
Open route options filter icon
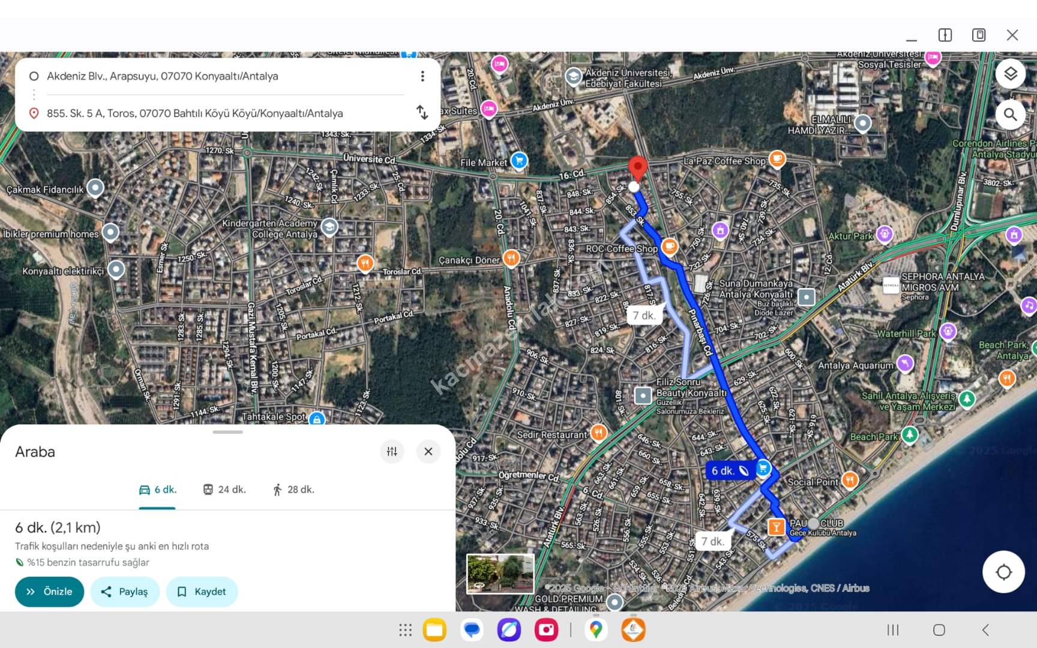point(392,451)
